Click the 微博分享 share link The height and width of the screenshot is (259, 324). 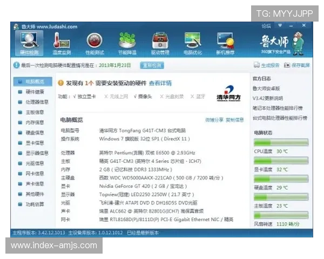point(214,120)
